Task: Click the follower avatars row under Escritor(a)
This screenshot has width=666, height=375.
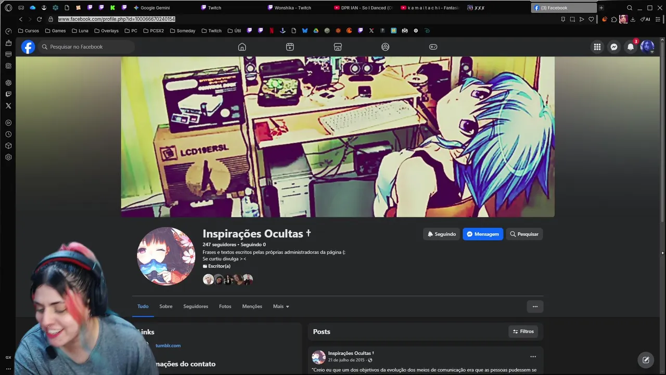Action: point(228,280)
